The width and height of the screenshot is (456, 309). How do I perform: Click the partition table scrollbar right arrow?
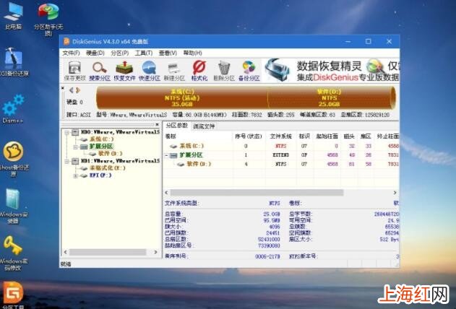(395, 193)
